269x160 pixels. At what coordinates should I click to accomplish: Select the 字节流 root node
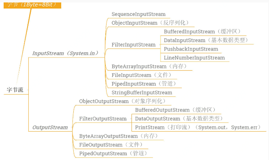point(15,90)
